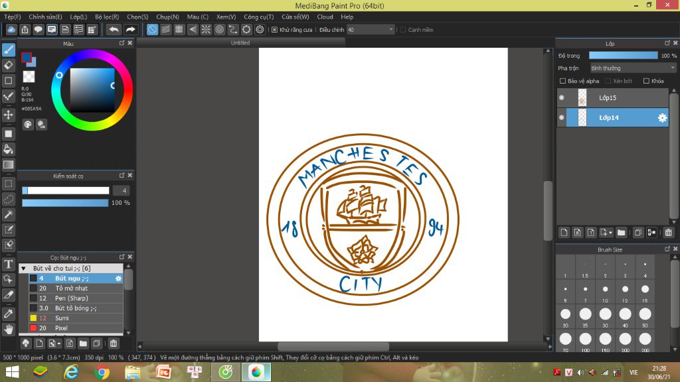Image resolution: width=680 pixels, height=382 pixels.
Task: Enable the curve snap guide
Action: click(x=233, y=29)
